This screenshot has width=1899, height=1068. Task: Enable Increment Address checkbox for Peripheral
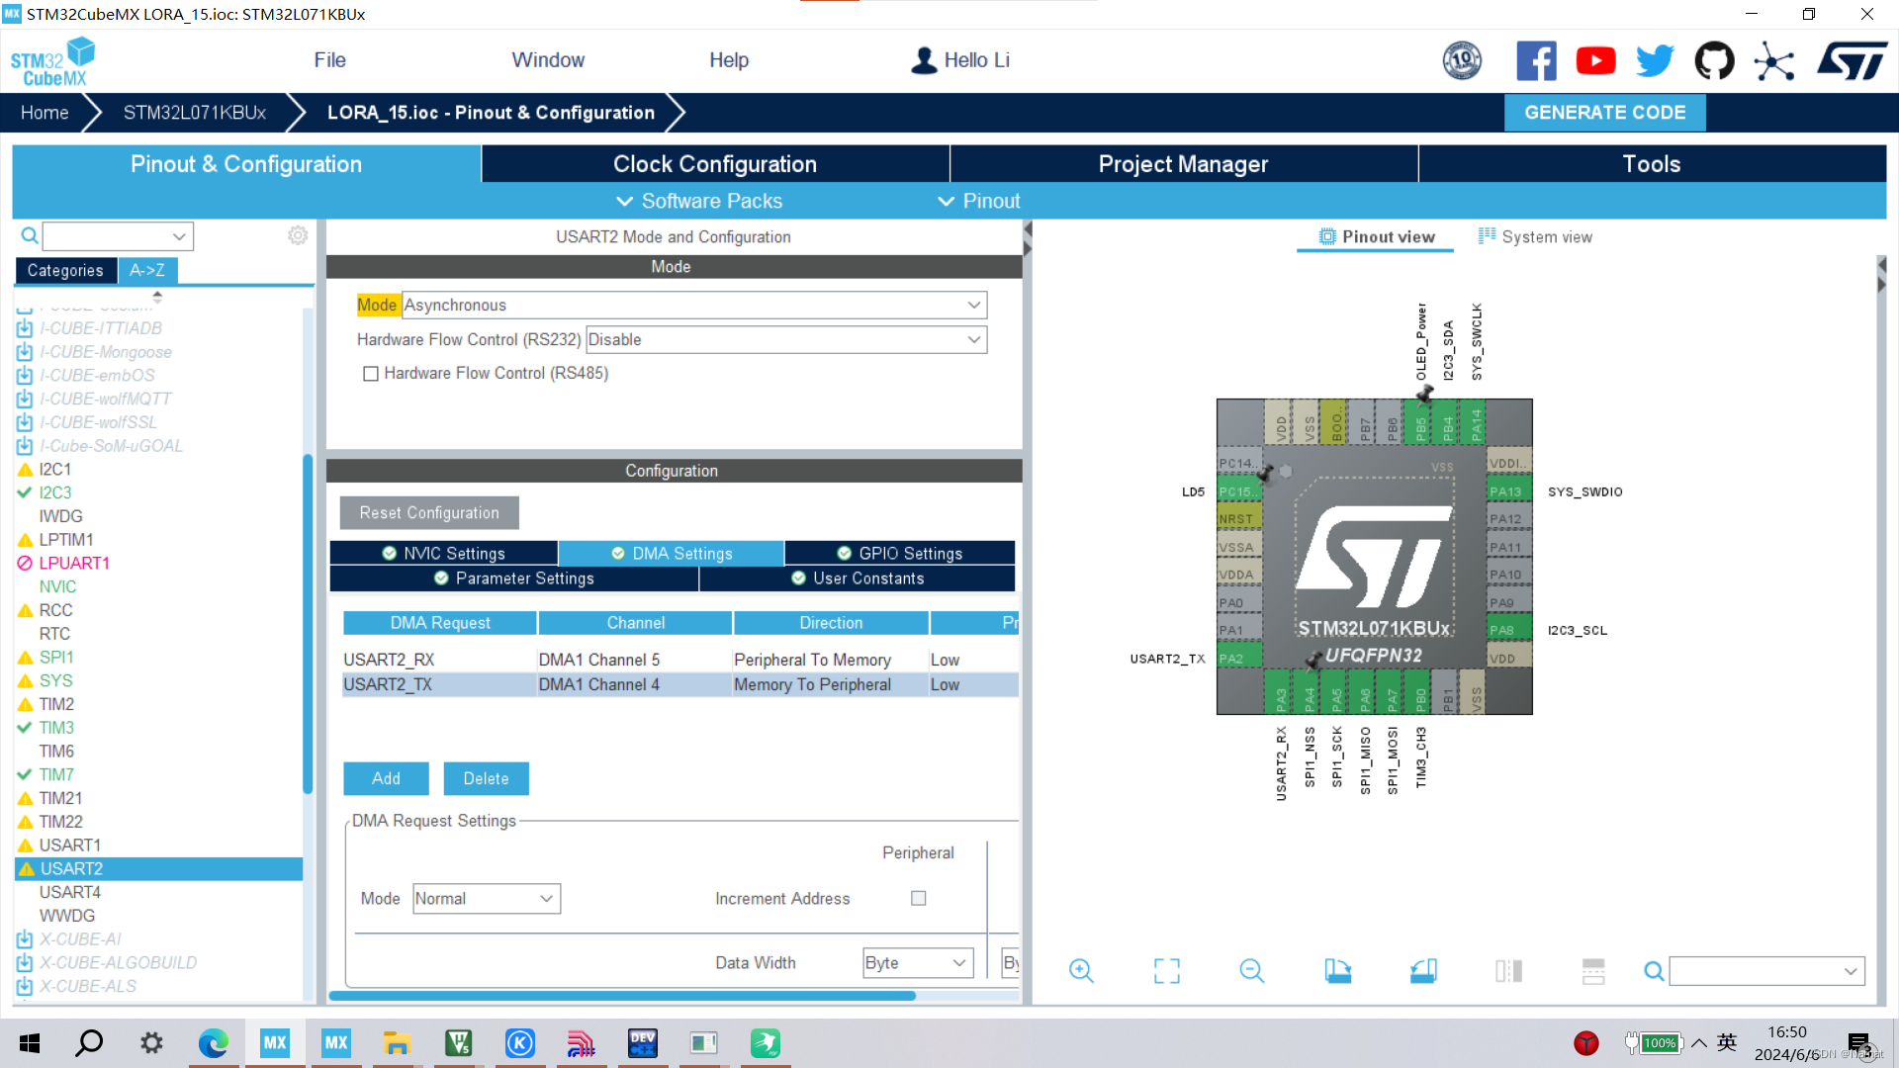(917, 899)
